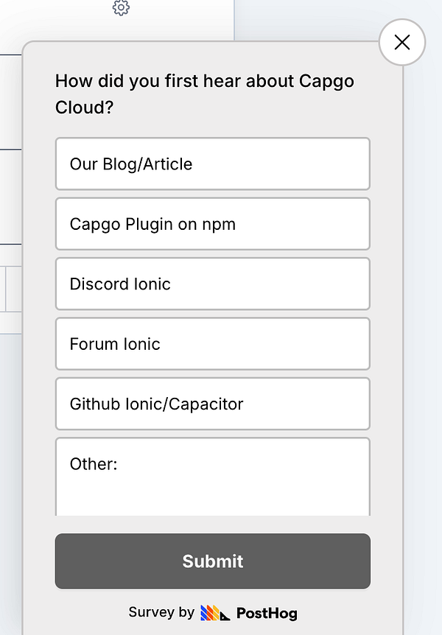This screenshot has width=442, height=635.
Task: Choose Forum Ionic as your answer
Action: (x=212, y=343)
